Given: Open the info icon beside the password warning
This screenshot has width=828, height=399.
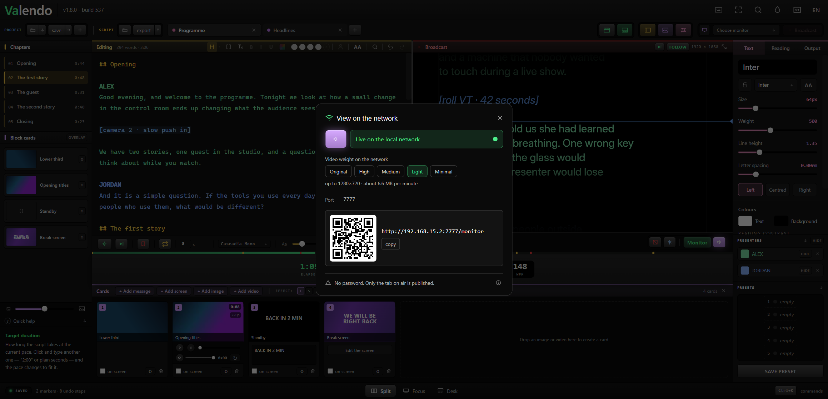Looking at the screenshot, I should tap(498, 283).
